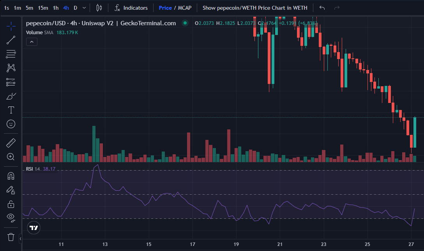Open the Indicators dialog

[x=131, y=8]
